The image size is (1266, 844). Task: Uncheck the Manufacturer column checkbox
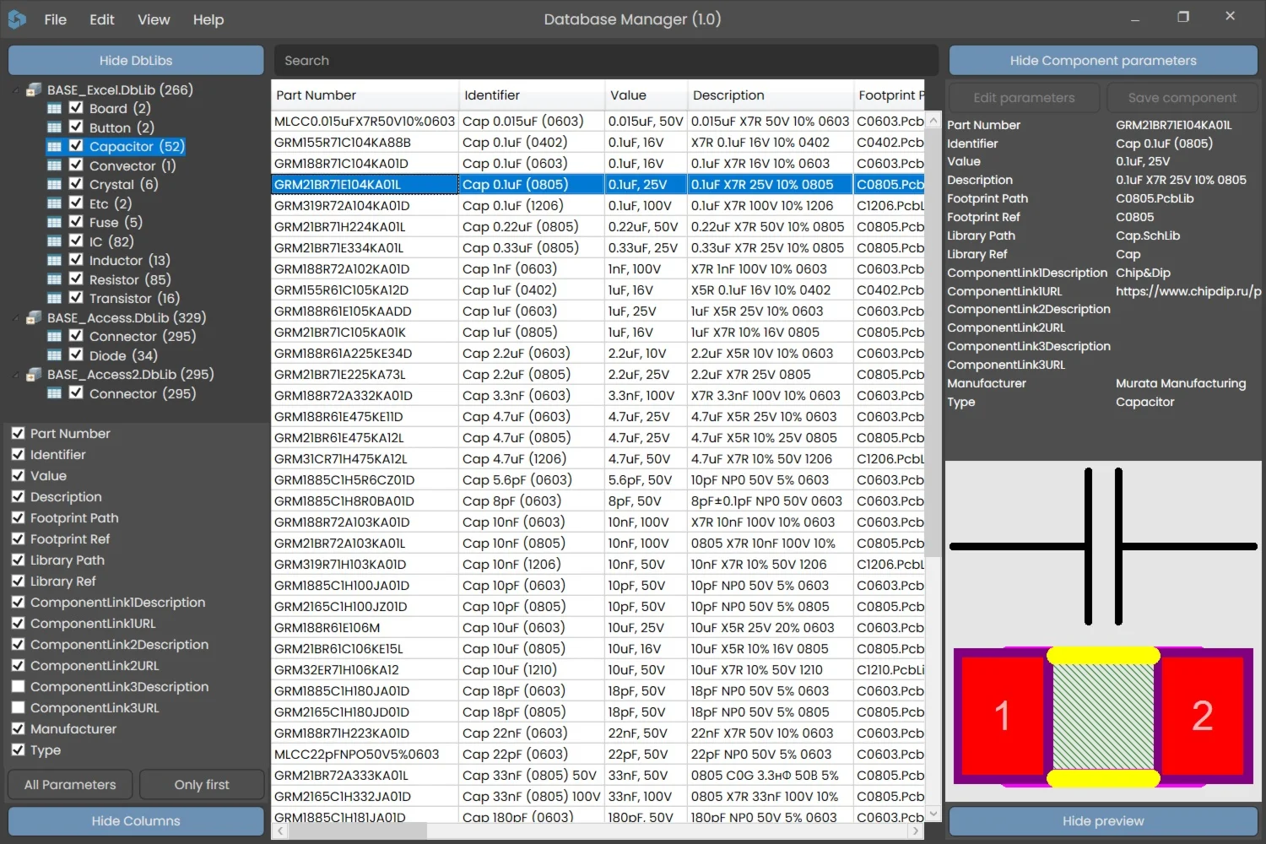coord(18,729)
